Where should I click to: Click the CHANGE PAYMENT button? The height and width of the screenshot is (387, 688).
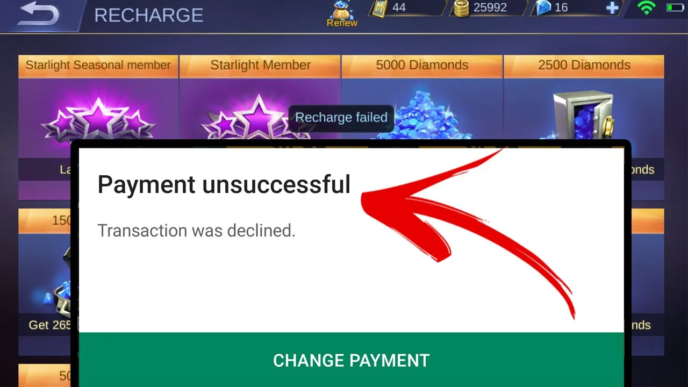point(352,360)
